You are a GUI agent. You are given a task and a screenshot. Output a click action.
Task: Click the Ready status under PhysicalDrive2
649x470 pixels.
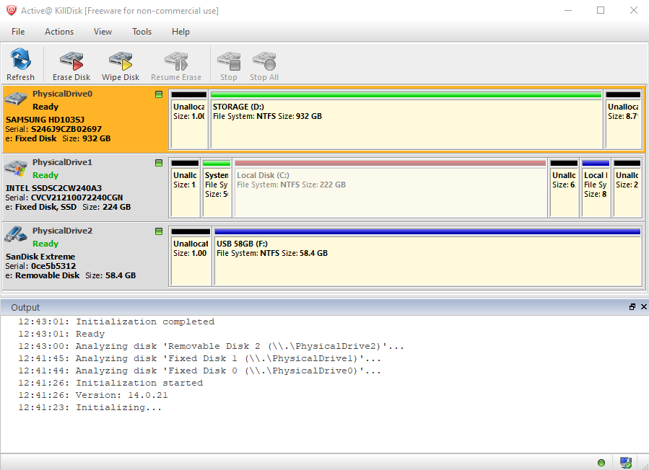click(x=45, y=244)
